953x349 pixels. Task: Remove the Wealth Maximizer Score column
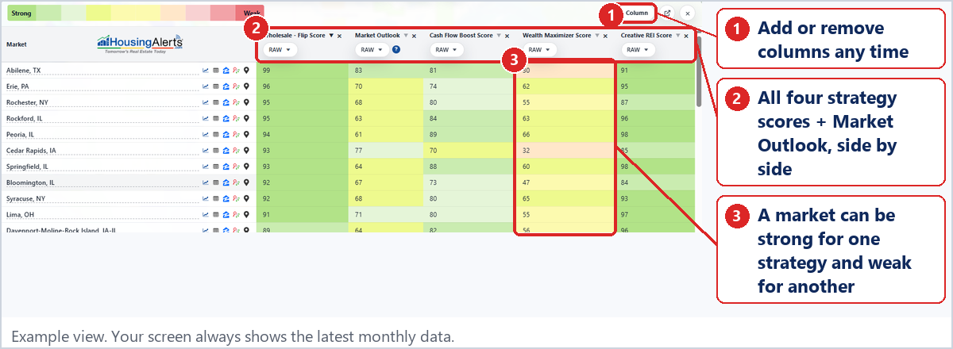pos(606,36)
